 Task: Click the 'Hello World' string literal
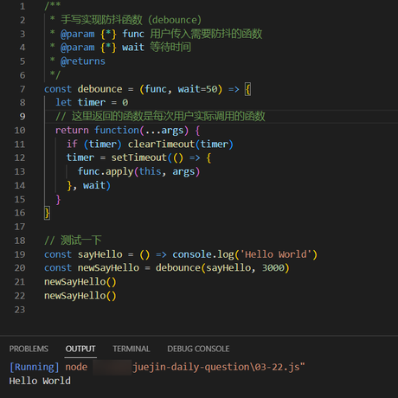276,254
